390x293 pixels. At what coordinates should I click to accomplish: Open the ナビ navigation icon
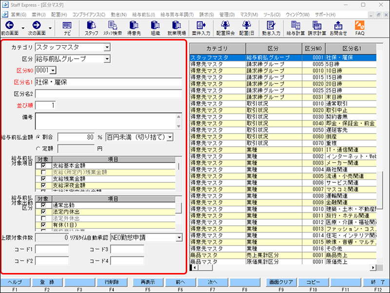67,26
